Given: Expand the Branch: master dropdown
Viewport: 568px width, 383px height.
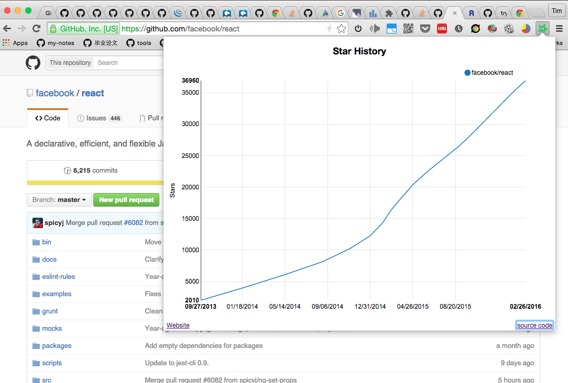Looking at the screenshot, I should [x=59, y=200].
